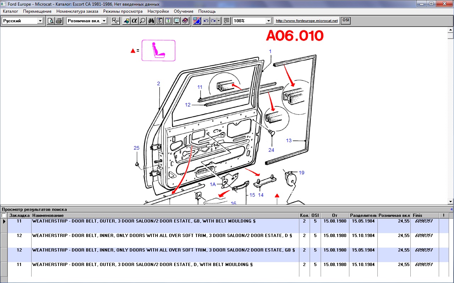Click the print preview icon
Screen dimensions: 454x283
point(51,21)
